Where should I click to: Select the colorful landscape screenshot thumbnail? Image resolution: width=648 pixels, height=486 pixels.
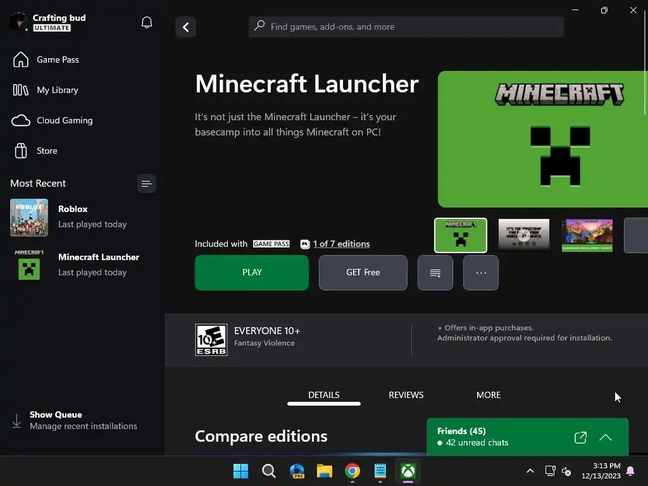pos(587,235)
